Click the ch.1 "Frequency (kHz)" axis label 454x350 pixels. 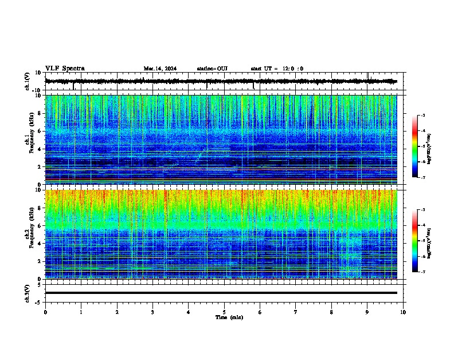click(32, 133)
